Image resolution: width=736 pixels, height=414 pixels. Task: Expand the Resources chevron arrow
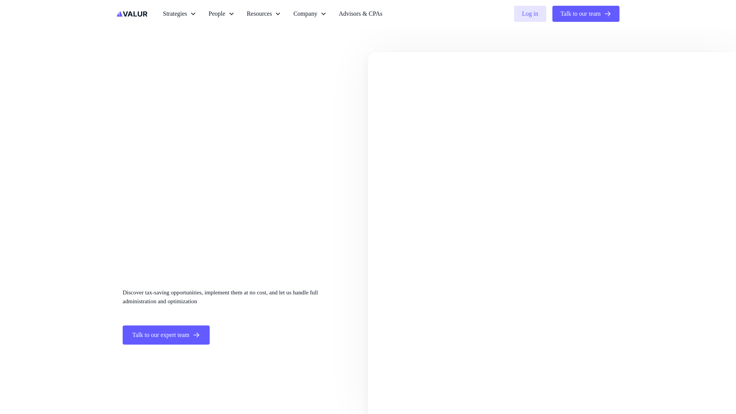[x=278, y=14]
